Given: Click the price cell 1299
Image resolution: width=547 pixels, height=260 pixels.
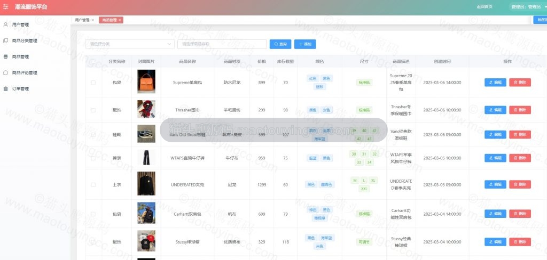Looking at the screenshot, I should tap(262, 185).
